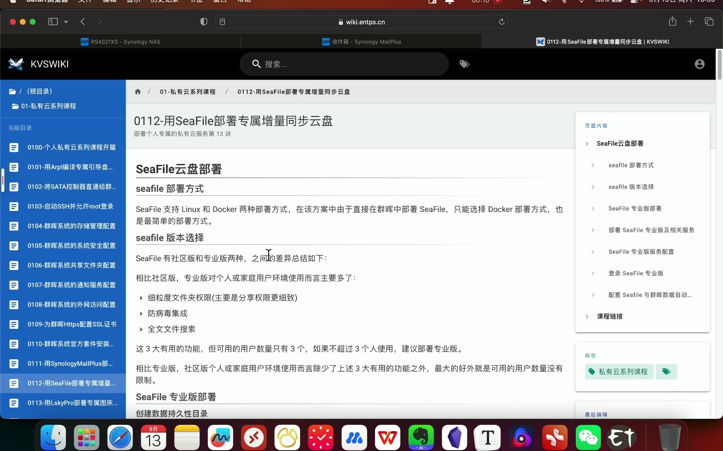
Task: Select current 0112-用SeaFile部署专属增量 sidebar item
Action: pyautogui.click(x=63, y=384)
